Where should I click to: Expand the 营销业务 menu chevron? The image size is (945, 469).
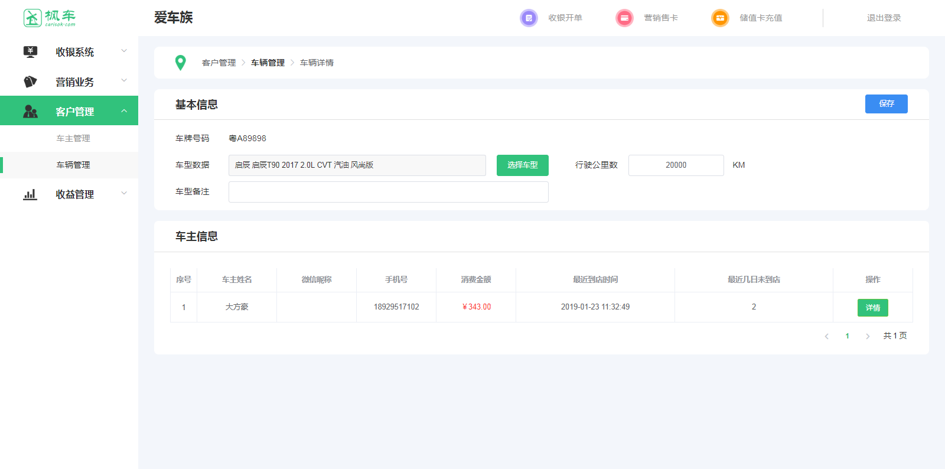pyautogui.click(x=124, y=81)
